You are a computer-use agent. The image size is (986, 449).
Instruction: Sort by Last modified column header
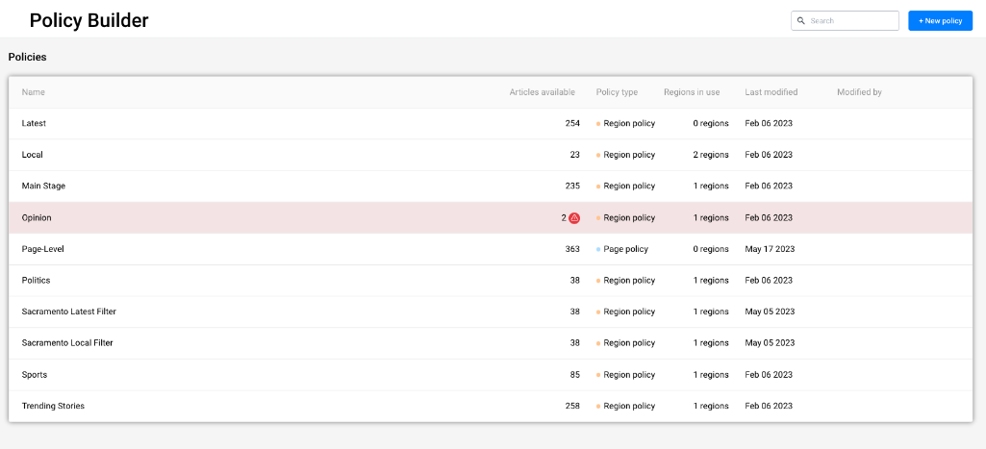(x=771, y=92)
